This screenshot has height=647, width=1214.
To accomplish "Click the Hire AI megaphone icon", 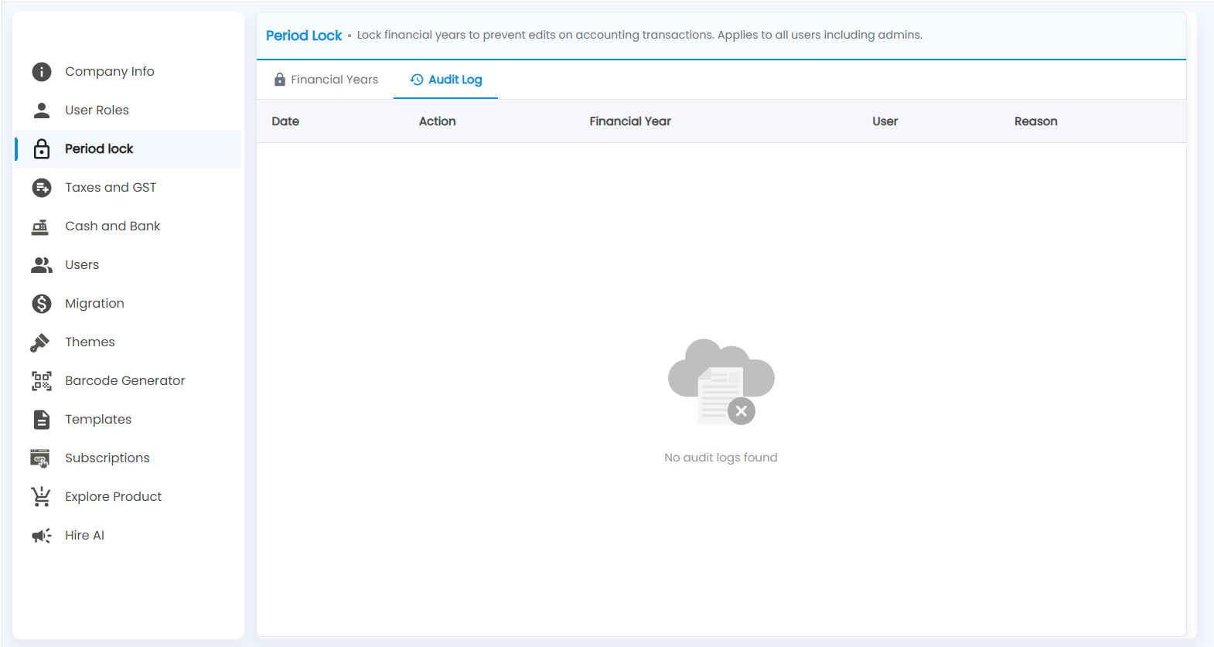I will pos(42,536).
